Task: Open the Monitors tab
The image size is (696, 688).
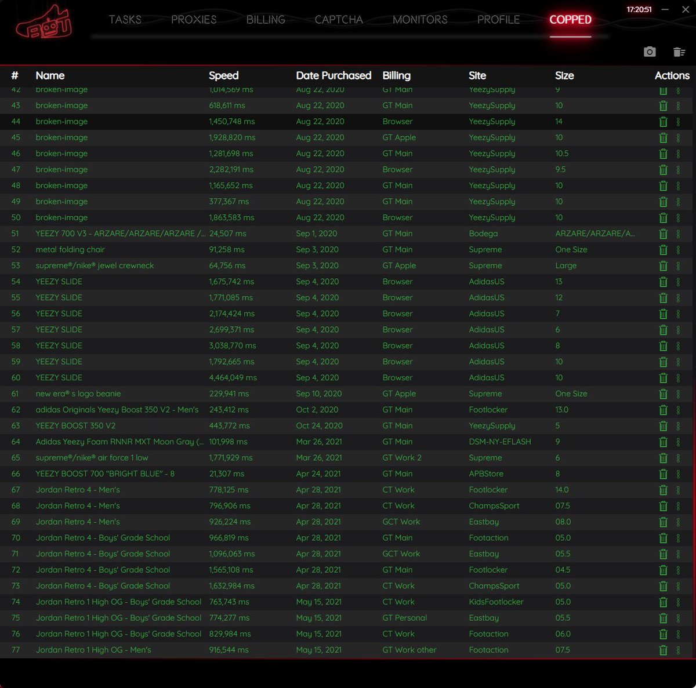Action: click(420, 20)
